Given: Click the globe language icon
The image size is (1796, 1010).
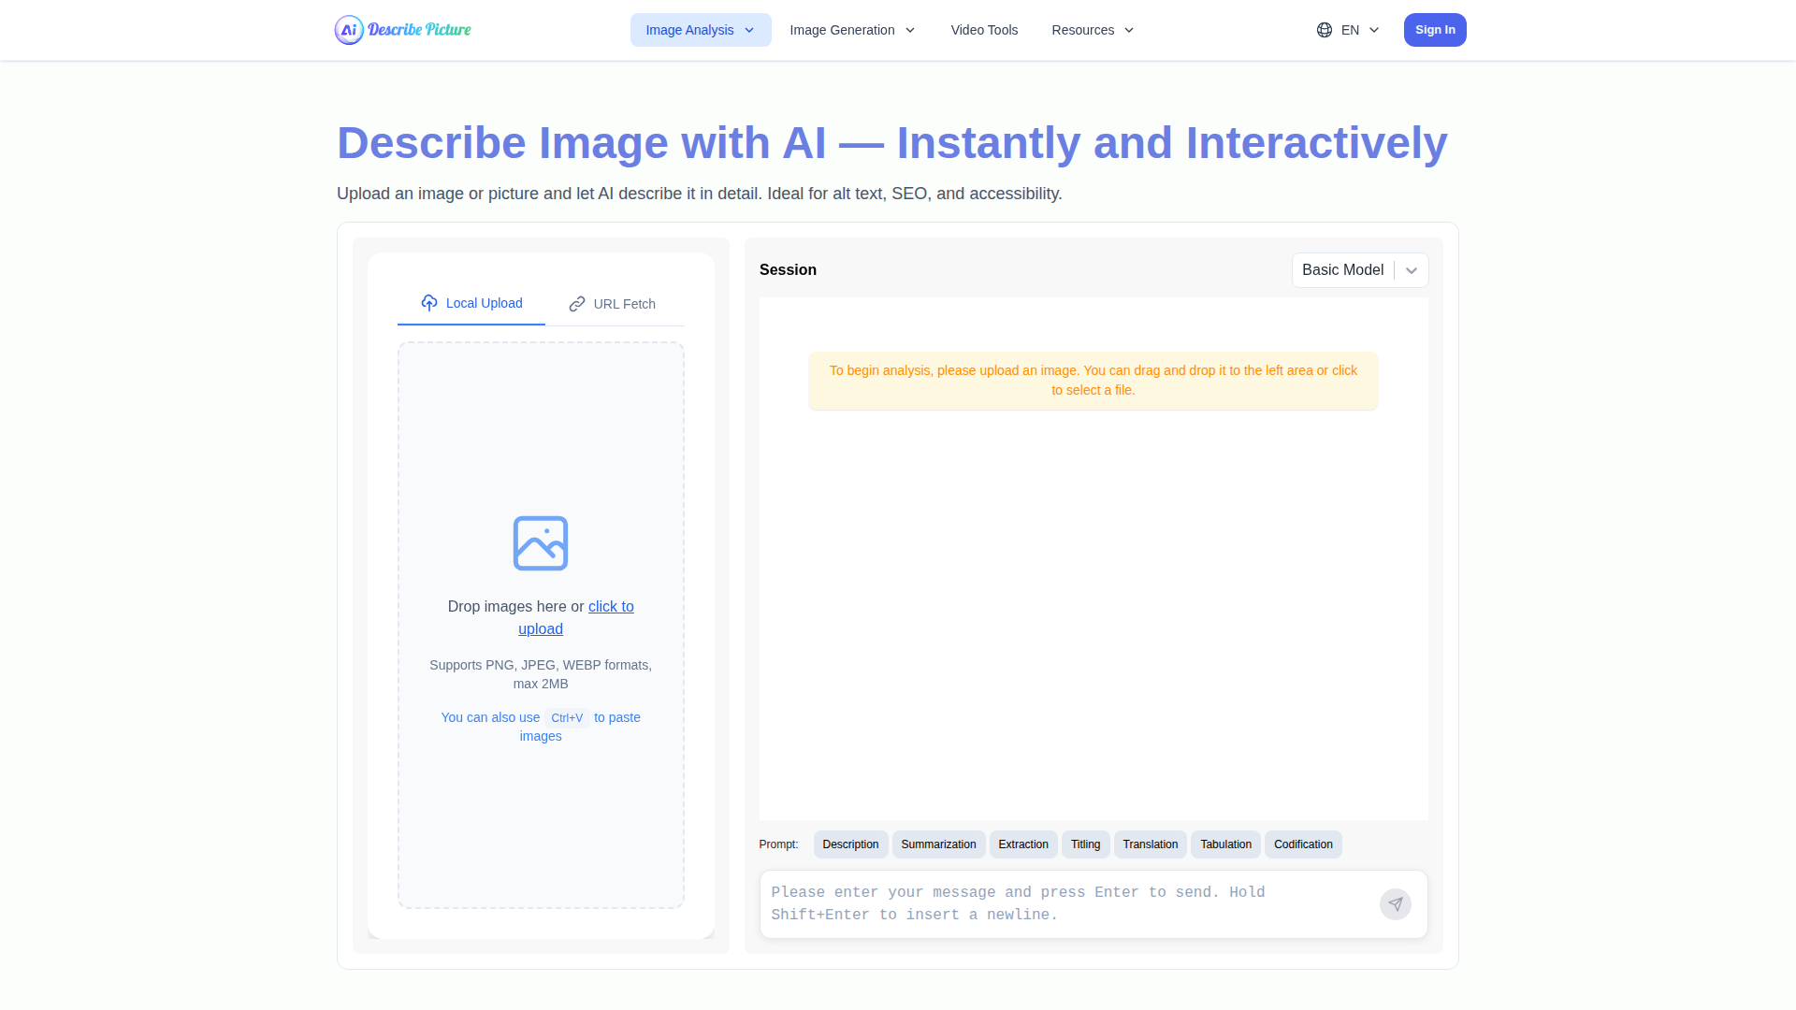Looking at the screenshot, I should [x=1324, y=30].
